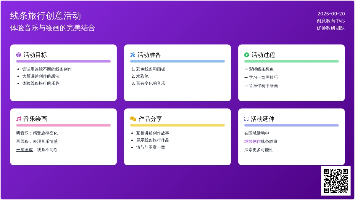355x200 pixels.
Task: Click the bullet 展示线条旅行作品
Action: tap(152, 140)
